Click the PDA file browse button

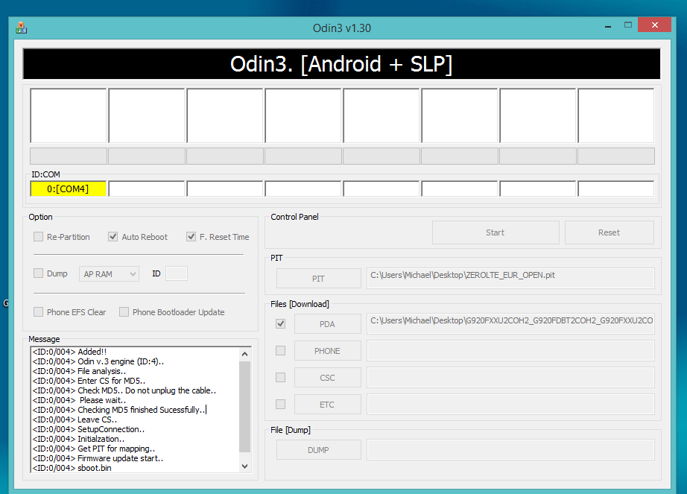pos(327,324)
